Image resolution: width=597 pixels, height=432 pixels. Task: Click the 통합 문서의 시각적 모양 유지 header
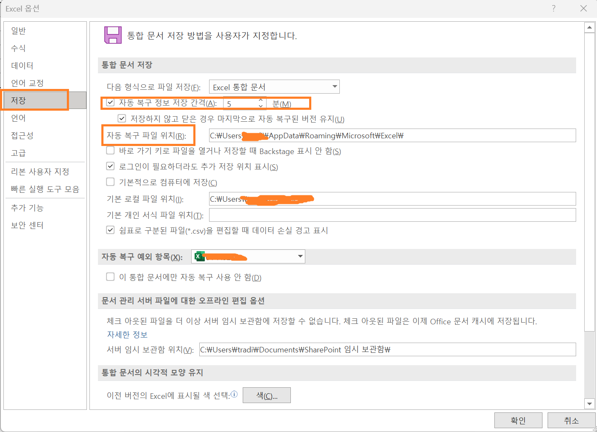[x=337, y=373]
